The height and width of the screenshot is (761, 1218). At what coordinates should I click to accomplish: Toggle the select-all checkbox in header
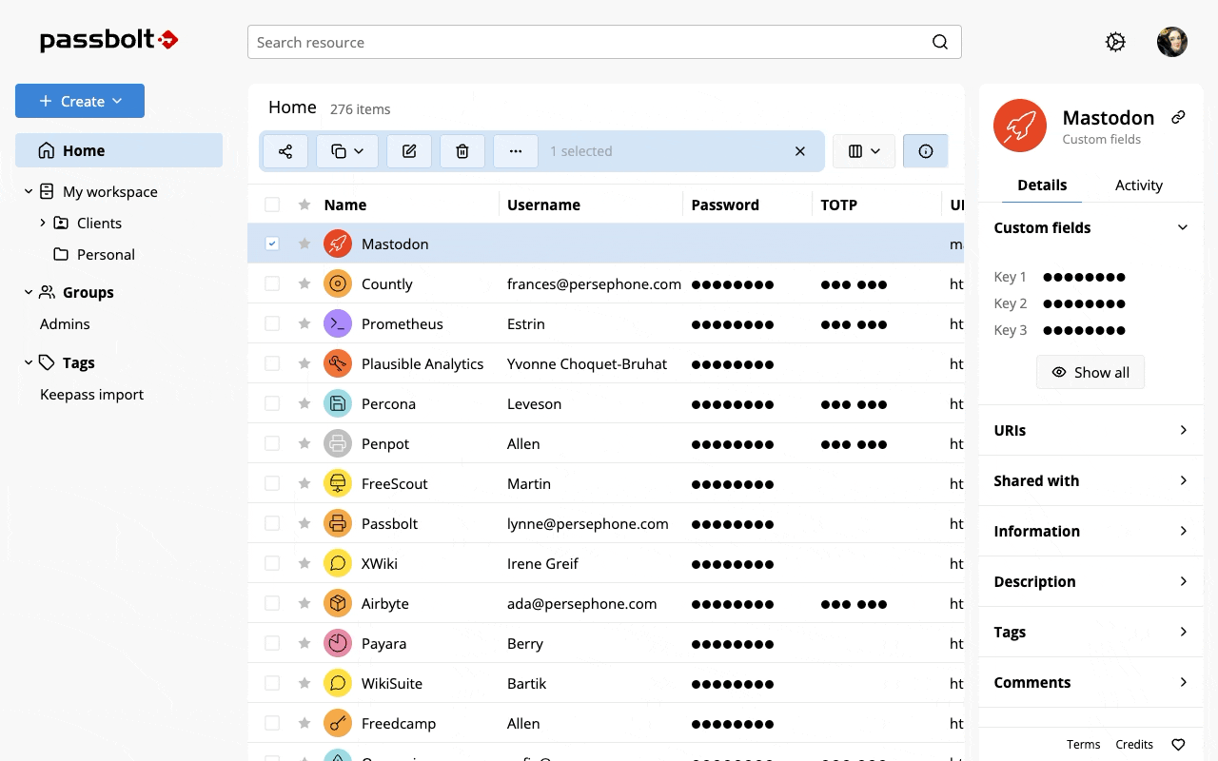pos(272,205)
